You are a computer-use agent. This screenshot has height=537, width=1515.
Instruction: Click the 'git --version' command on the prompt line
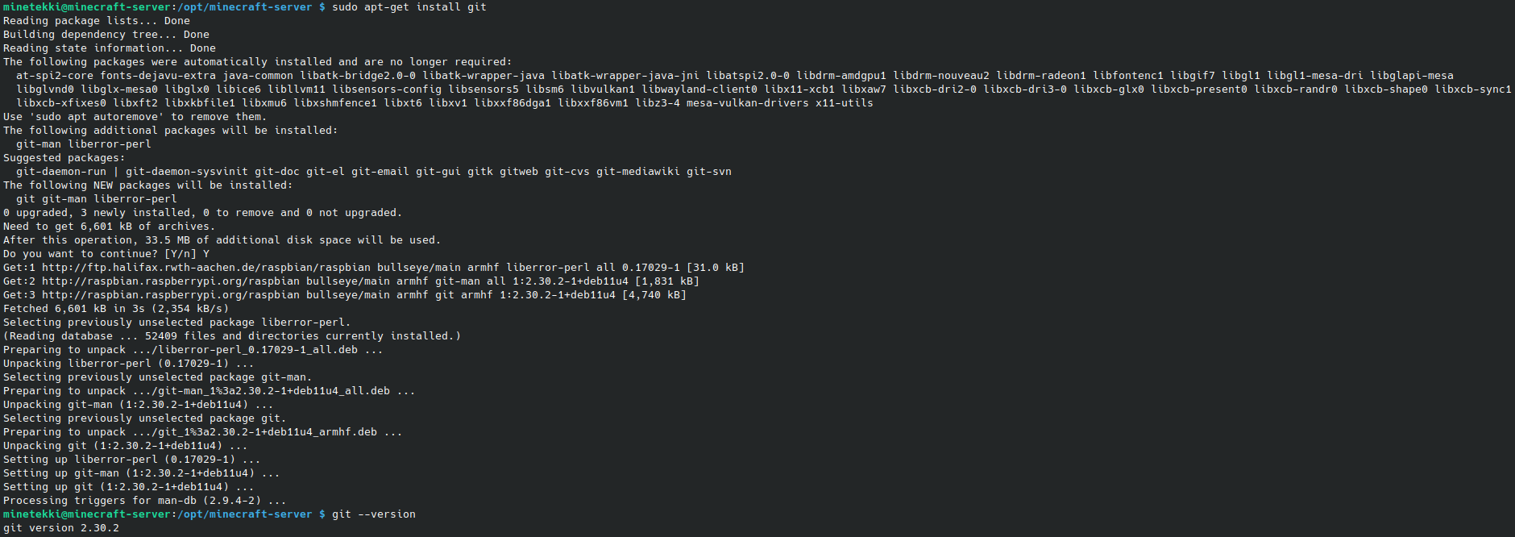374,514
